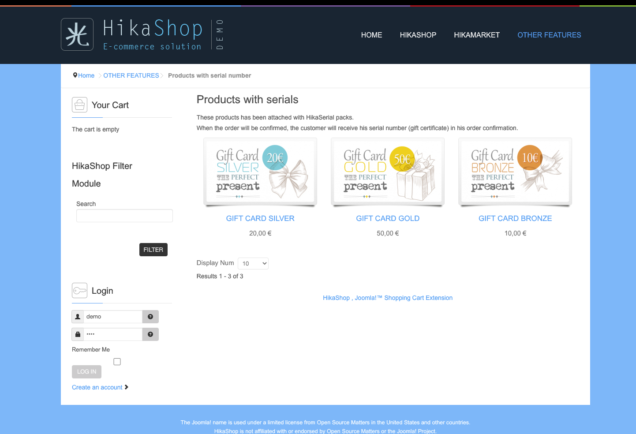Open the GIFT CARD BRONZE product link

click(x=515, y=218)
